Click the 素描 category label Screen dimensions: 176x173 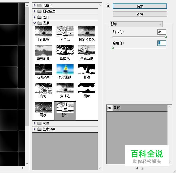pos(46,23)
